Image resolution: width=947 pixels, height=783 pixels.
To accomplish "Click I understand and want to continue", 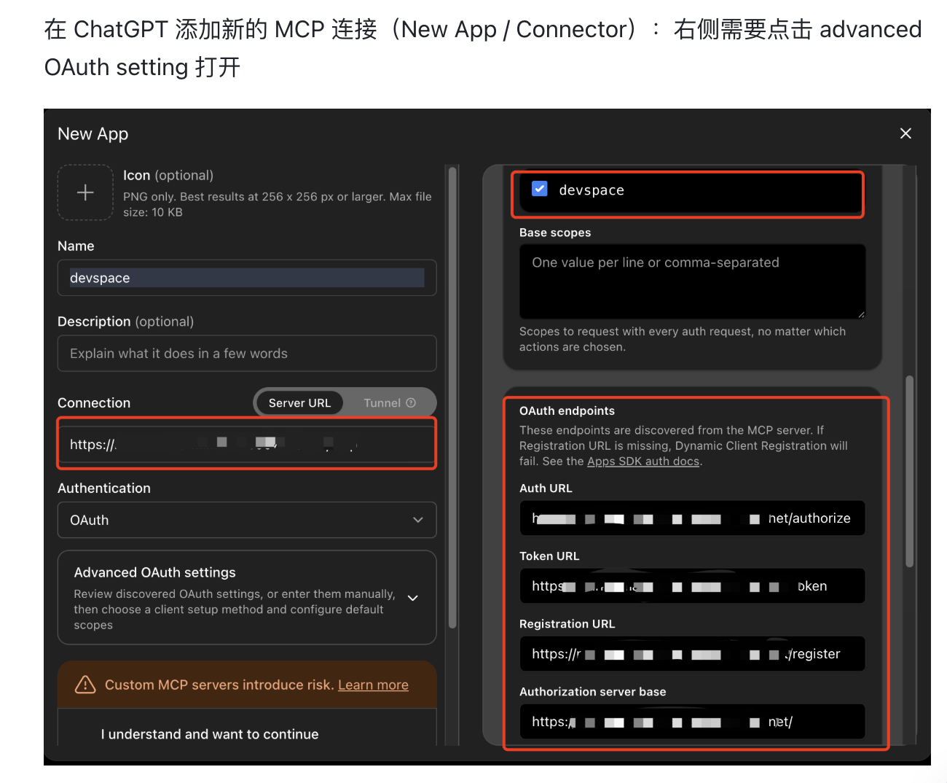I will pos(210,734).
